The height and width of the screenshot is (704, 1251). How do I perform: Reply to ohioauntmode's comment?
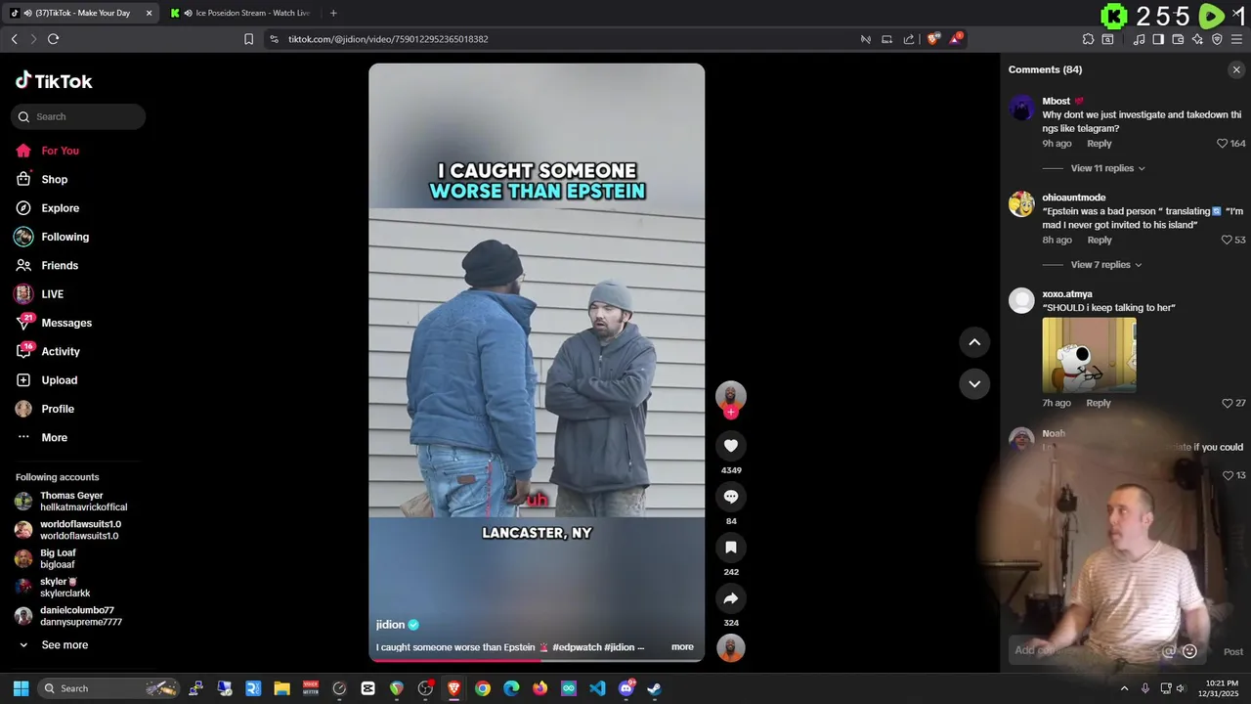[1100, 241]
